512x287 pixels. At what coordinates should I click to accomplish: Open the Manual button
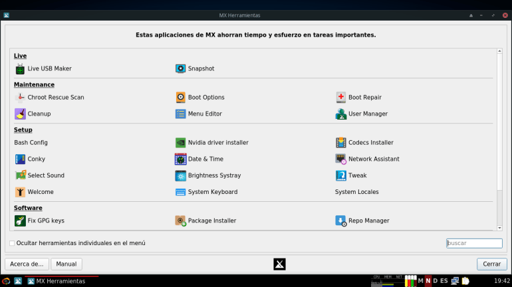(66, 264)
